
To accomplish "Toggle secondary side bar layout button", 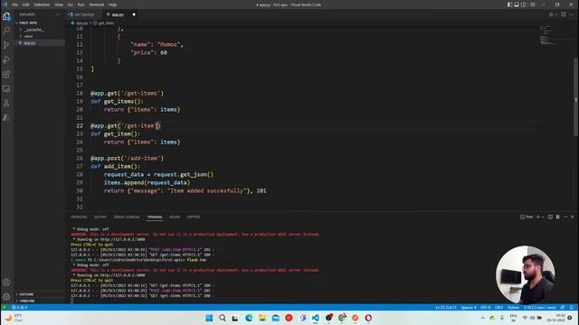I will (524, 5).
